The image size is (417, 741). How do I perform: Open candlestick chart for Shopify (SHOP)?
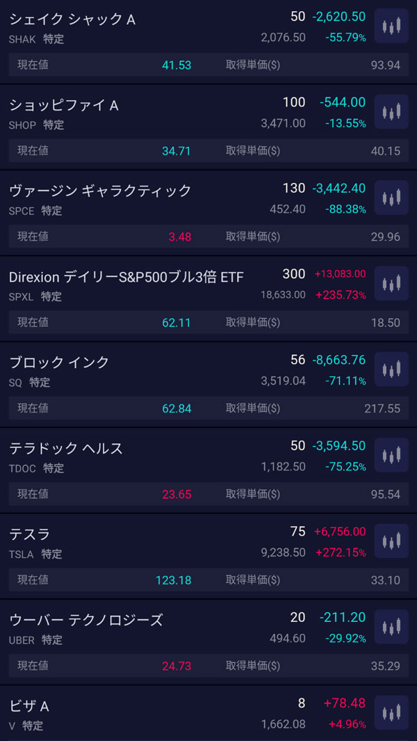[x=391, y=112]
